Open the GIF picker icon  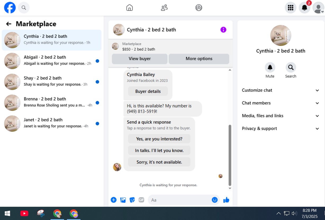(x=141, y=200)
